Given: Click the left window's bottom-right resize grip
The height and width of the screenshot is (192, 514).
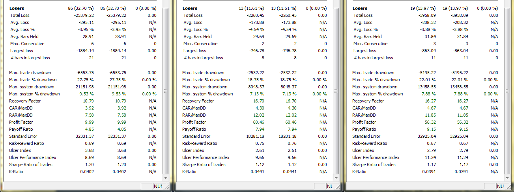Looking at the screenshot, I should [166, 187].
